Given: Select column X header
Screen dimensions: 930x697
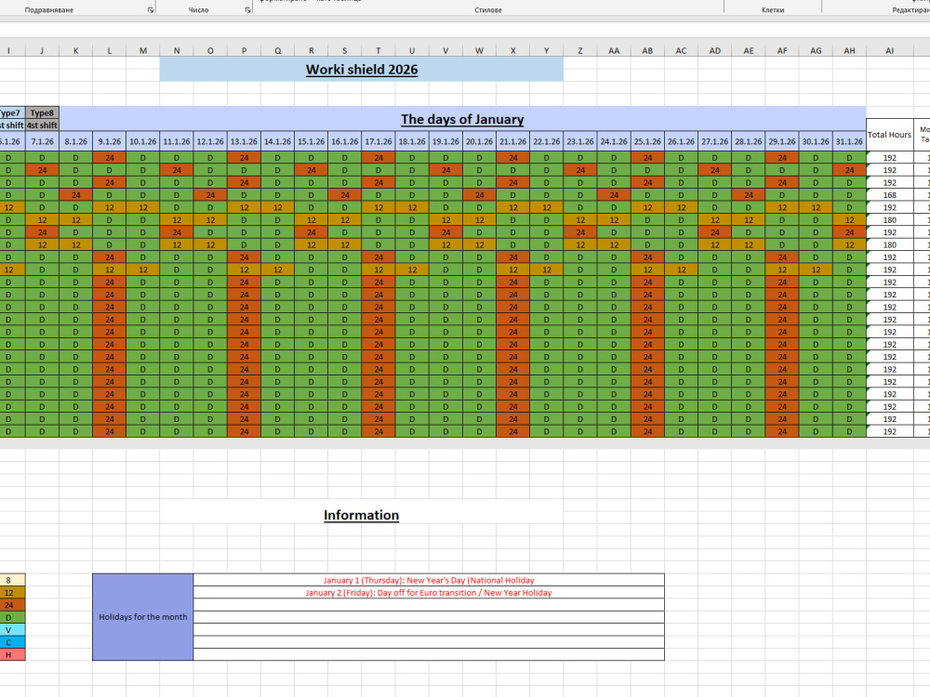Looking at the screenshot, I should click(x=513, y=51).
